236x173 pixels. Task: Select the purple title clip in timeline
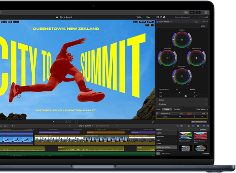tap(59, 133)
